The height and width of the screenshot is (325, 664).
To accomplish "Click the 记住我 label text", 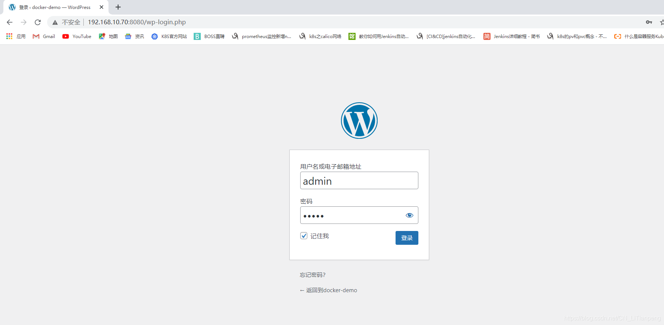I will tap(320, 236).
